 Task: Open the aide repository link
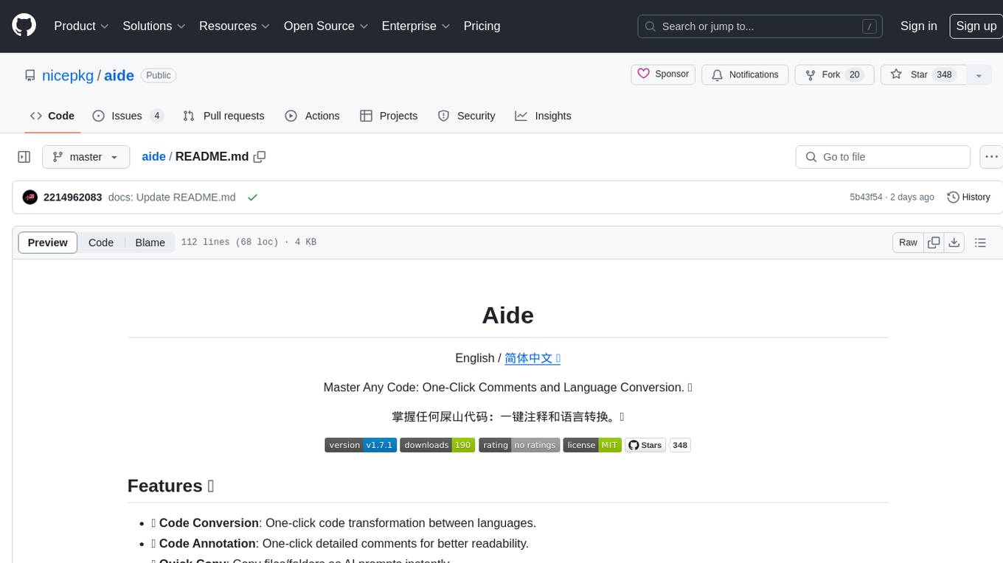point(119,75)
